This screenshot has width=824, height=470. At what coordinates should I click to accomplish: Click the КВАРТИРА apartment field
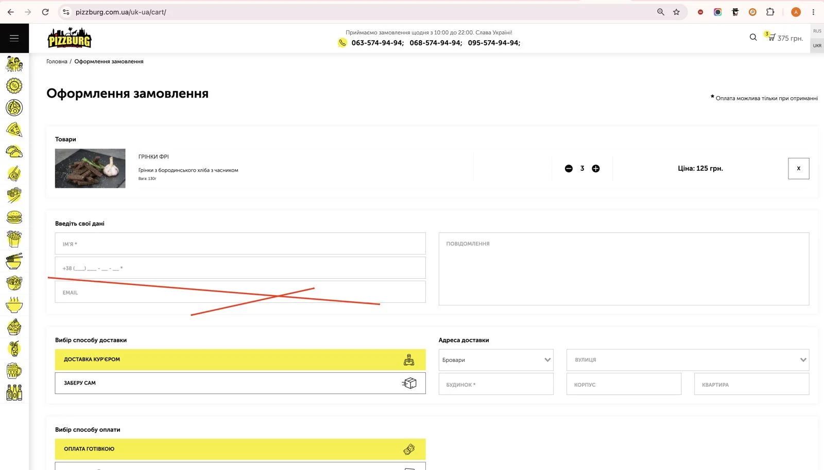pyautogui.click(x=752, y=384)
